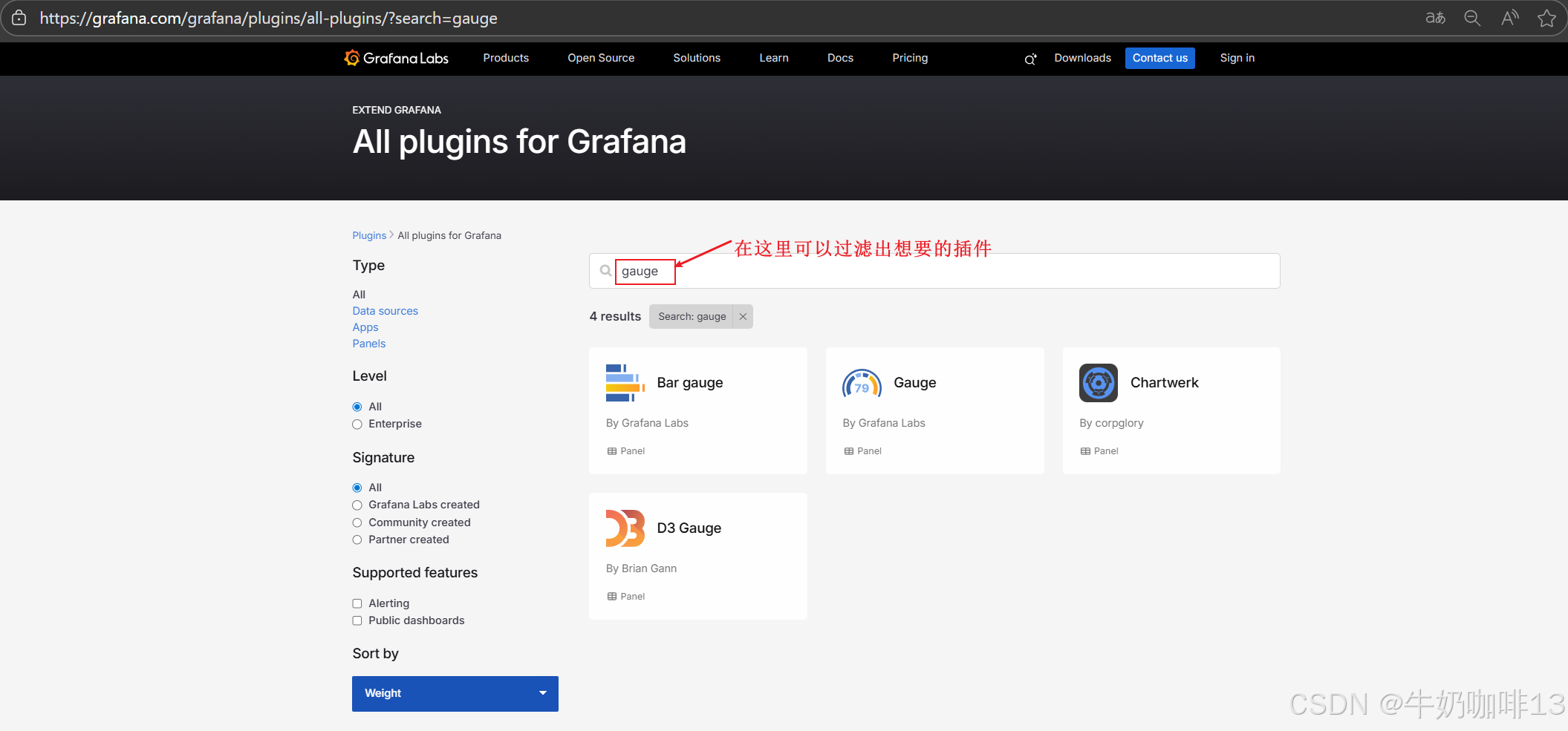Click panel type icon on Chartwerk card
This screenshot has height=731, width=1568.
pos(1085,451)
